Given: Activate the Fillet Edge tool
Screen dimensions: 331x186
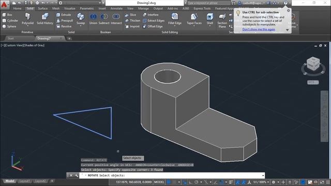Looking at the screenshot, I should tap(175, 19).
